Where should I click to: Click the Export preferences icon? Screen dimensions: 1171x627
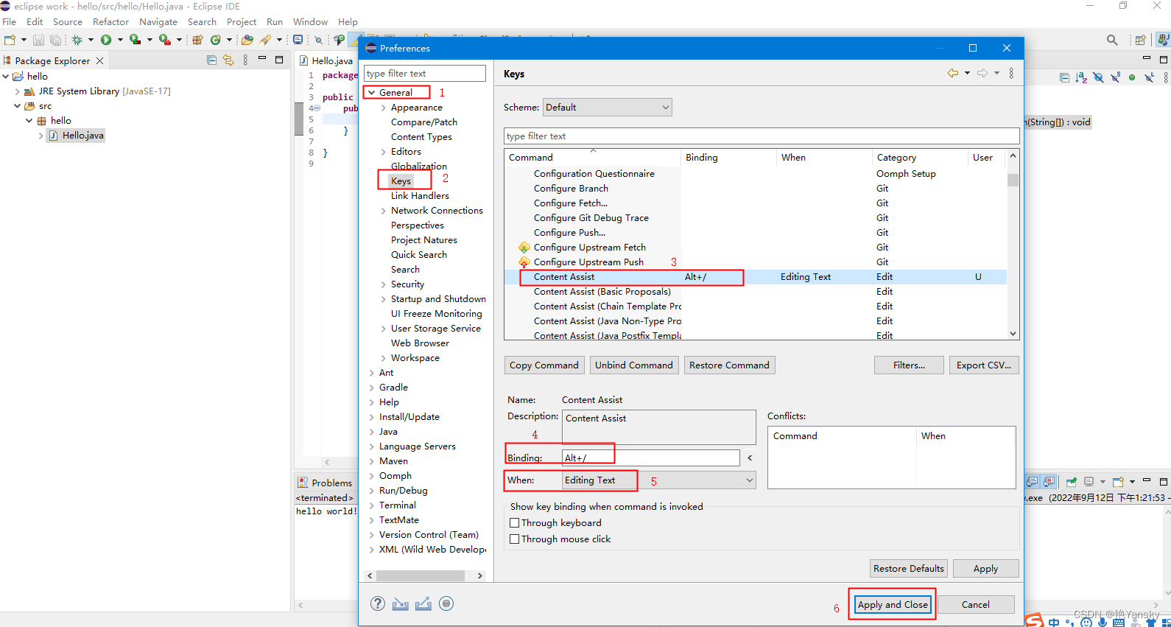[423, 604]
